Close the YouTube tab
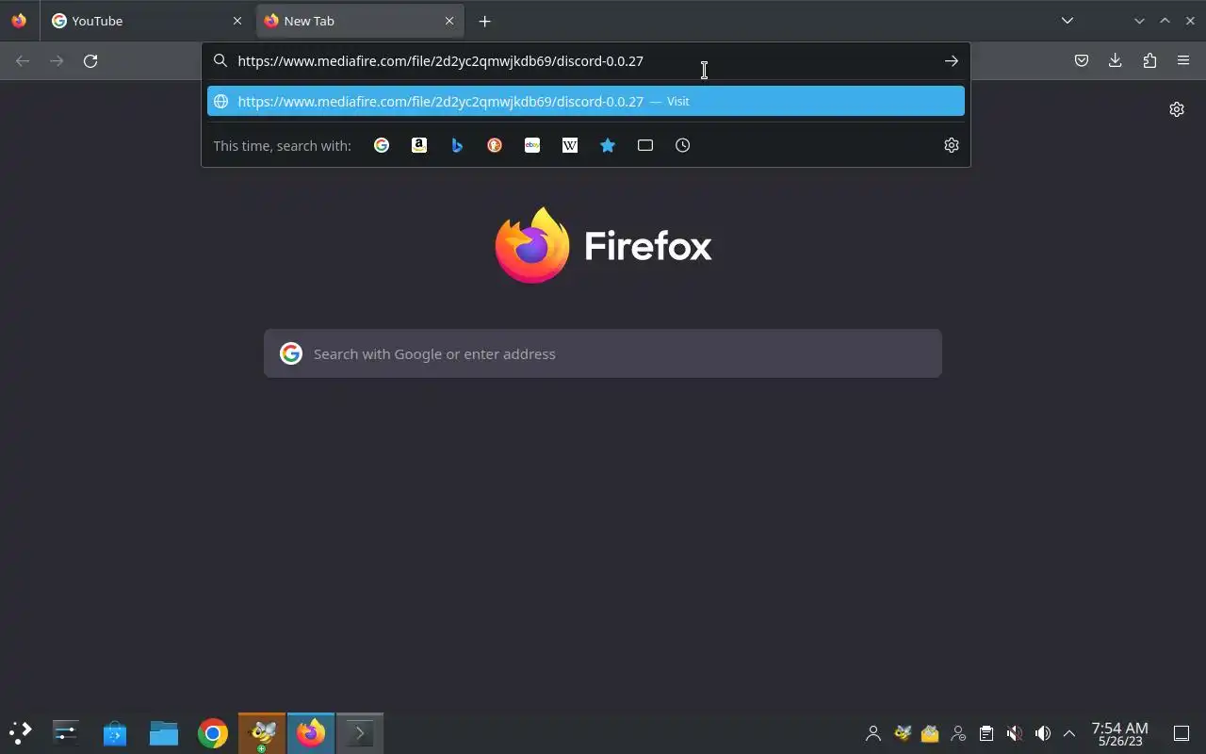 pos(237,21)
